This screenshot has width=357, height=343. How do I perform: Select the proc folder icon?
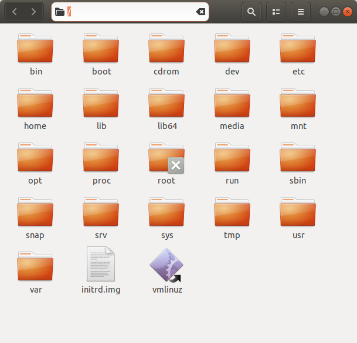click(101, 157)
